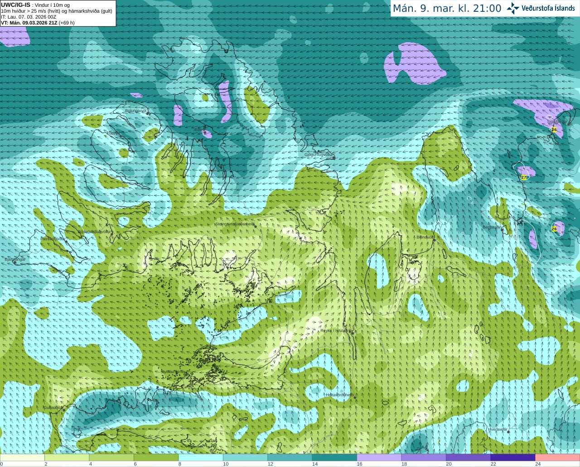Viewport: 580px width, 467px height.
Task: Click the 12–14 m/s teal legend swatch
Action: point(290,457)
